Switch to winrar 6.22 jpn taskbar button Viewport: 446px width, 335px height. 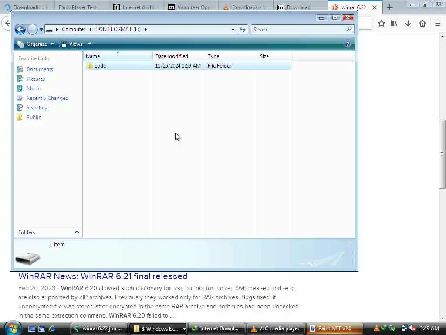[x=99, y=329]
